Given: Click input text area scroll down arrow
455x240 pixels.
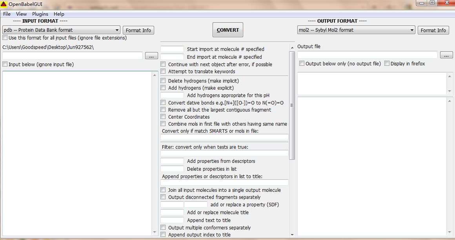Looking at the screenshot, I should coord(155,232).
